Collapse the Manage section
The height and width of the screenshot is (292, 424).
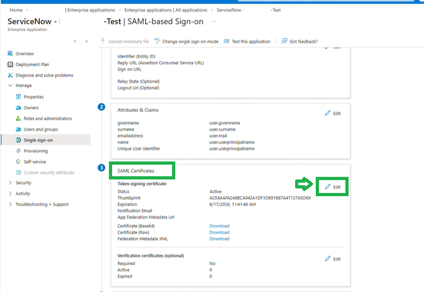click(10, 86)
